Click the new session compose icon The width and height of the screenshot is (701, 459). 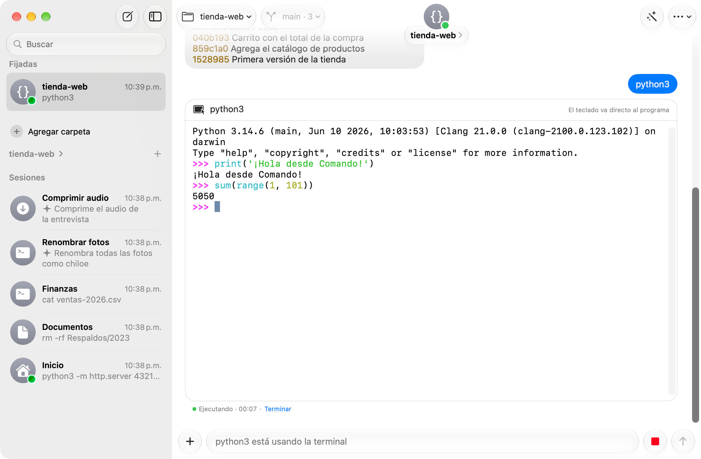pos(127,17)
